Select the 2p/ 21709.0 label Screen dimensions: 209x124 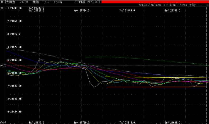tap(172, 10)
